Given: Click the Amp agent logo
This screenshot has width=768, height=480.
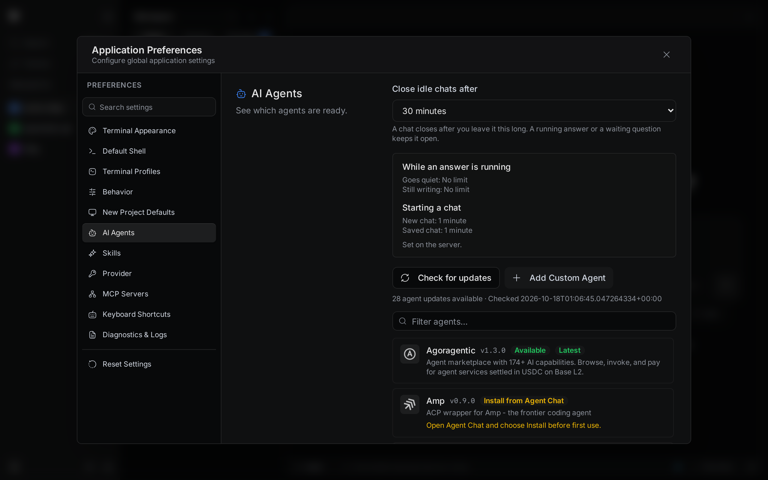Looking at the screenshot, I should coord(410,404).
